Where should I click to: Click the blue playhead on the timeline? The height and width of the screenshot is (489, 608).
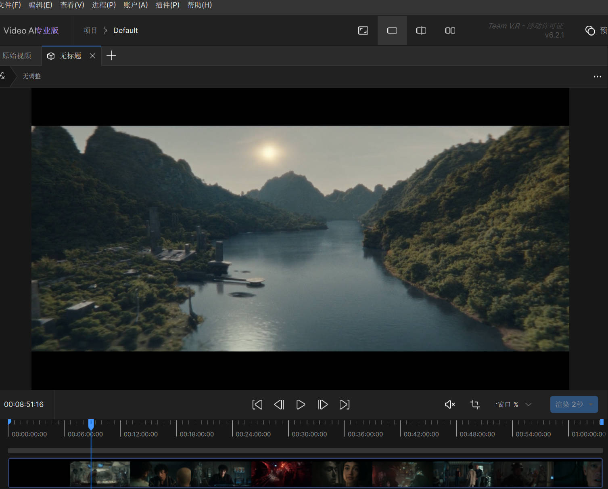pyautogui.click(x=91, y=424)
